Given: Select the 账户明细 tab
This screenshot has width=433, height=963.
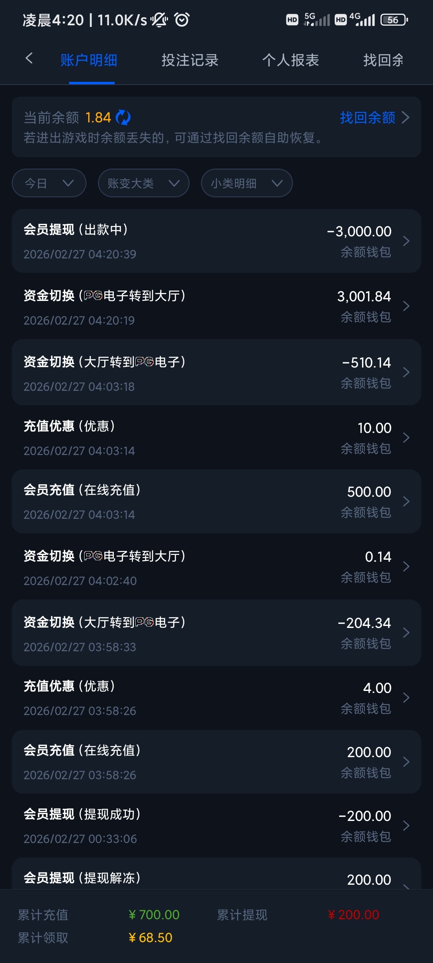Looking at the screenshot, I should tap(89, 61).
